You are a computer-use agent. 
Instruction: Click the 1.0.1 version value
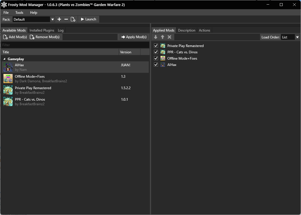(x=124, y=99)
